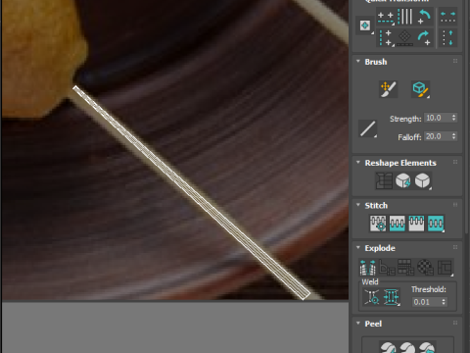This screenshot has width=470, height=353.
Task: Activate the Paint Move brush tool
Action: (x=388, y=89)
